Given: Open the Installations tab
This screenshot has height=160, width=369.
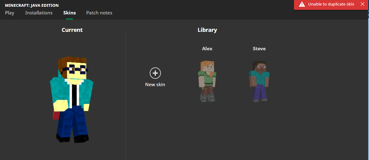Looking at the screenshot, I should pyautogui.click(x=39, y=13).
